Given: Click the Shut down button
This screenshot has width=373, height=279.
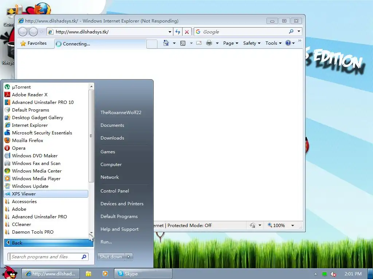Looking at the screenshot, I should click(x=111, y=257).
